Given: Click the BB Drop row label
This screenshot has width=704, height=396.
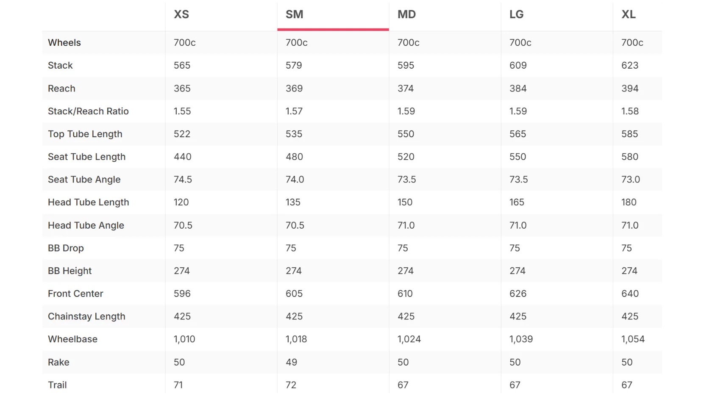Looking at the screenshot, I should coord(66,248).
